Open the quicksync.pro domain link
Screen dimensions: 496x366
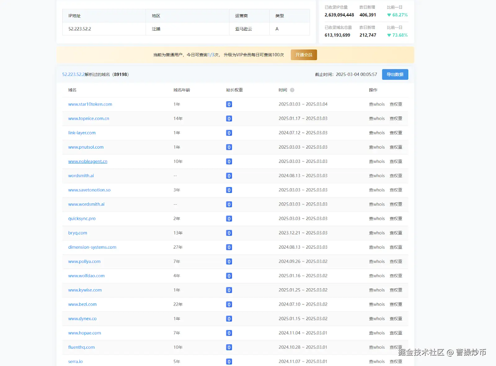pyautogui.click(x=82, y=219)
